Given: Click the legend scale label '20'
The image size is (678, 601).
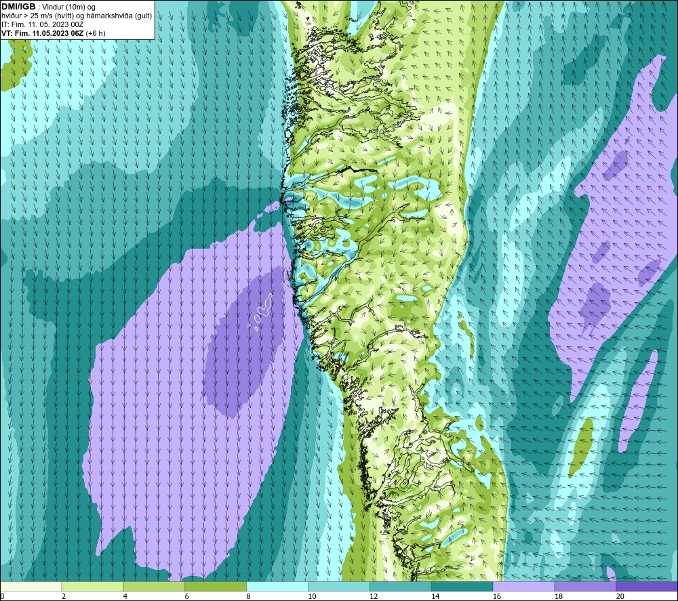Looking at the screenshot, I should (x=620, y=596).
